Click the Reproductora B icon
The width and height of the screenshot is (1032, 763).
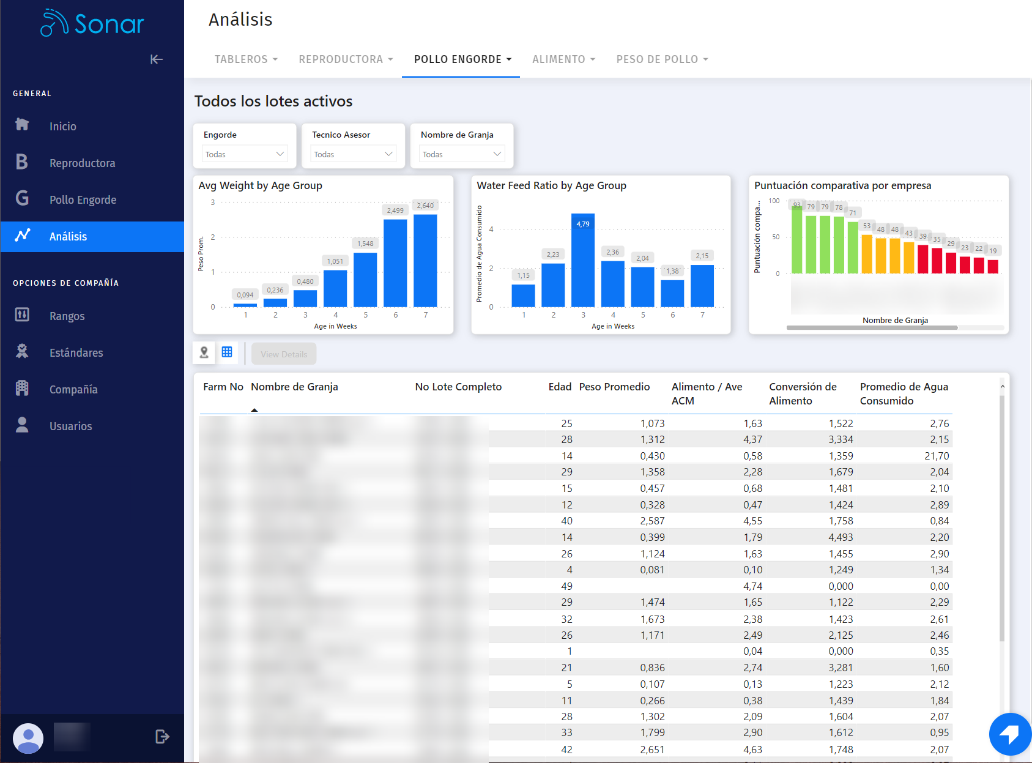click(x=22, y=162)
